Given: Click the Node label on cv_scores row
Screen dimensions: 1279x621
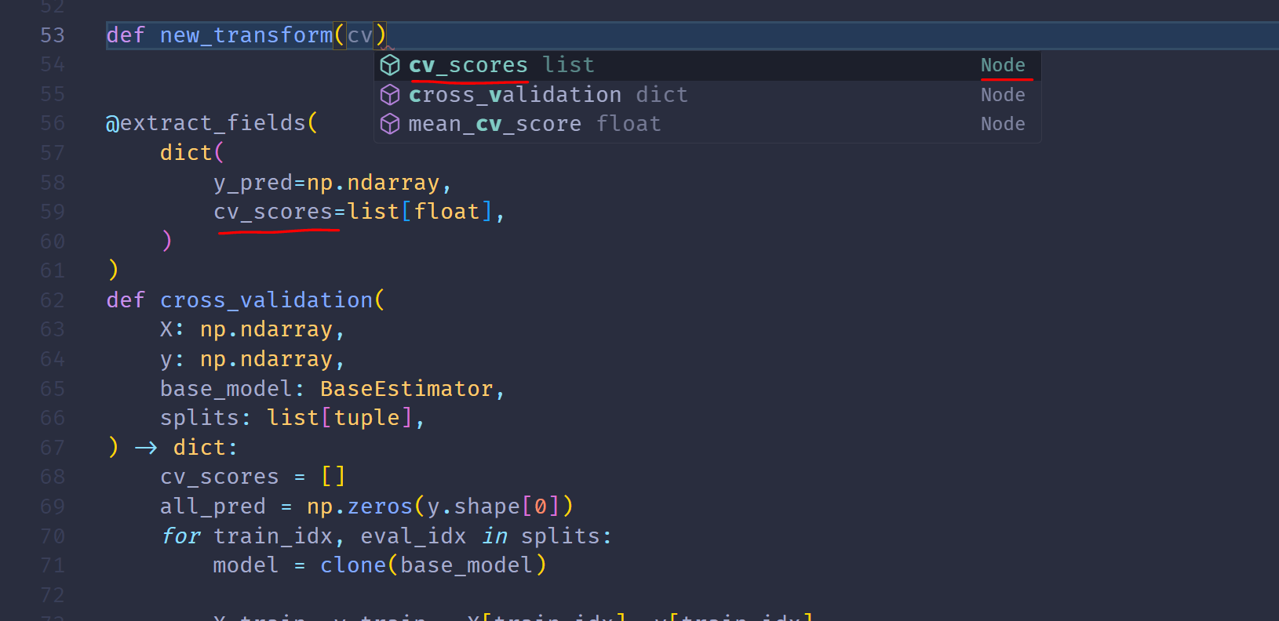Looking at the screenshot, I should coord(1002,65).
